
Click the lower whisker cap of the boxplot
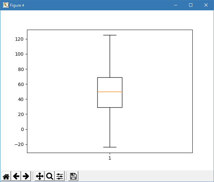(110, 147)
